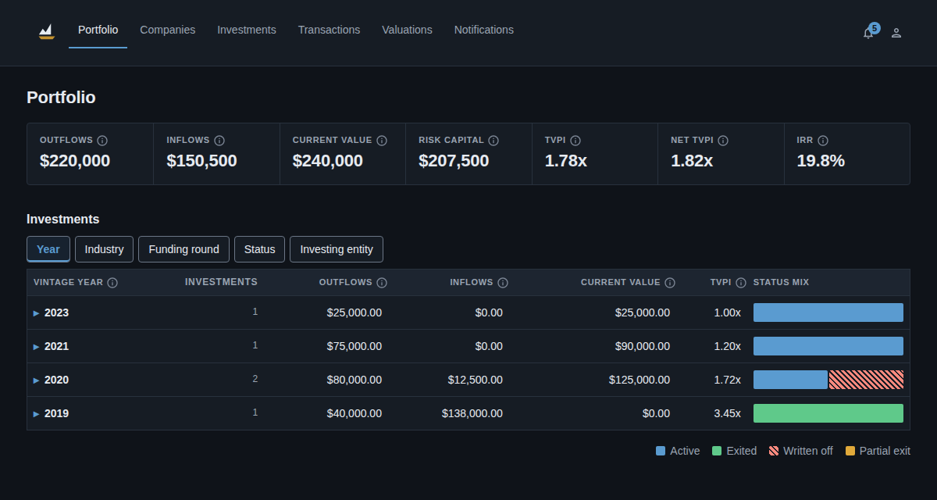Open the notifications bell icon

868,33
